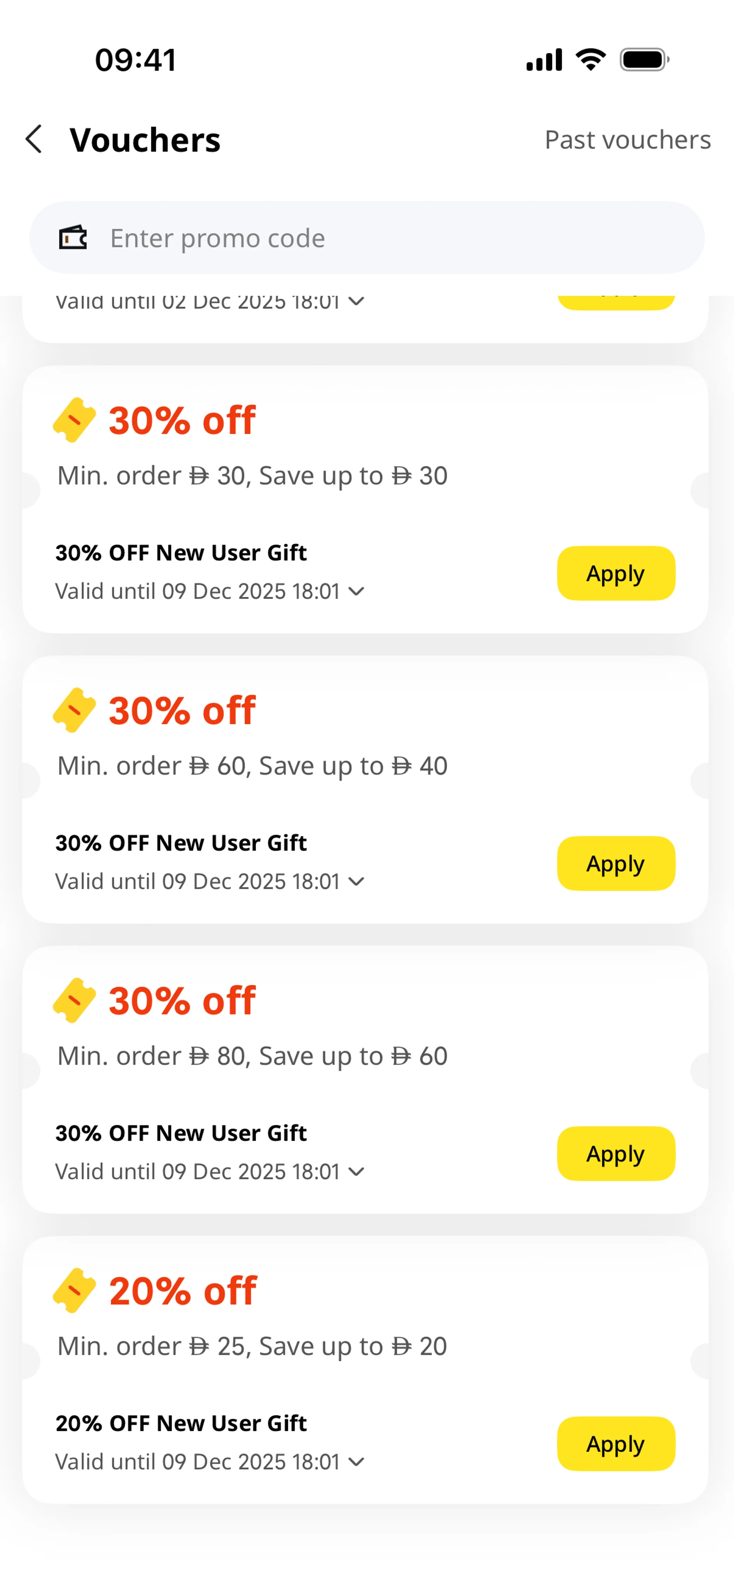The width and height of the screenshot is (734, 1595).
Task: Apply the 30% off Min. order 30 voucher
Action: pos(616,573)
